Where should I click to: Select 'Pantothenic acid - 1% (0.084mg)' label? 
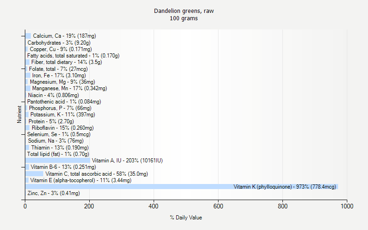[64, 102]
